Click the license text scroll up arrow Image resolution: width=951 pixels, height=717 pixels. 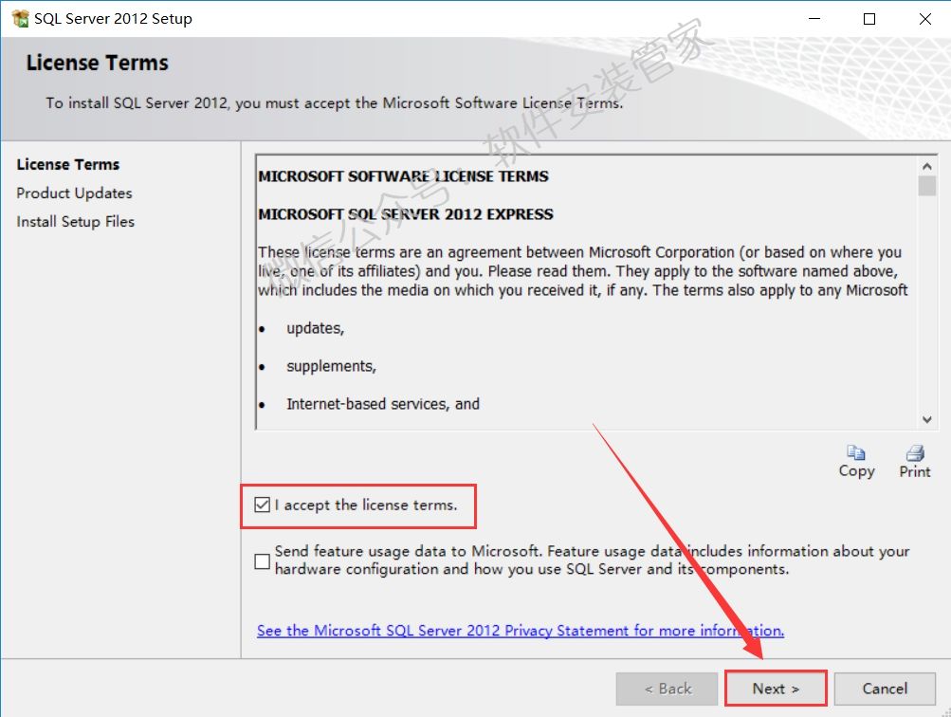(926, 166)
